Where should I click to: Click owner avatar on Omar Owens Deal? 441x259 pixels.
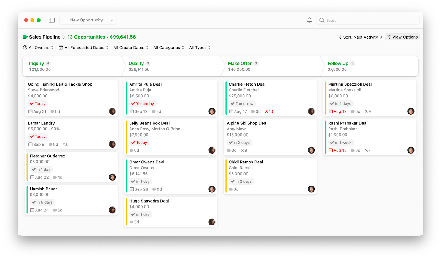pos(212,189)
